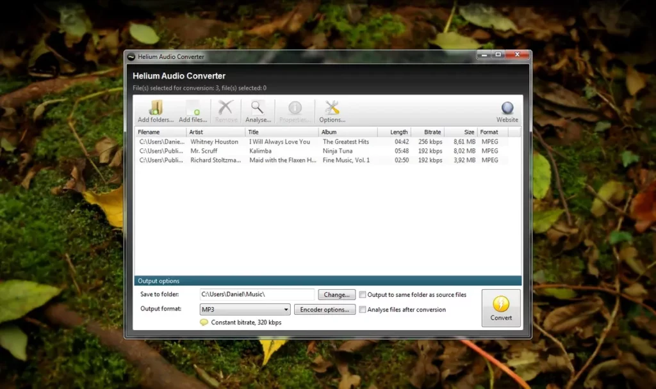
Task: Click the Properties toolbar icon
Action: pos(295,107)
